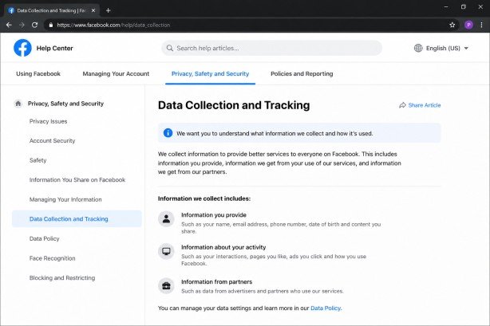Select the Privacy, Safety and Security tab

[211, 73]
